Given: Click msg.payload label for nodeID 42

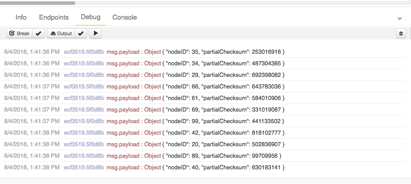Looking at the screenshot, I should (123, 133).
